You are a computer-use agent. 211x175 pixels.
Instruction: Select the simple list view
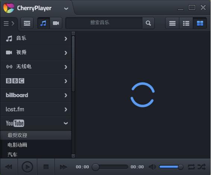pyautogui.click(x=172, y=23)
